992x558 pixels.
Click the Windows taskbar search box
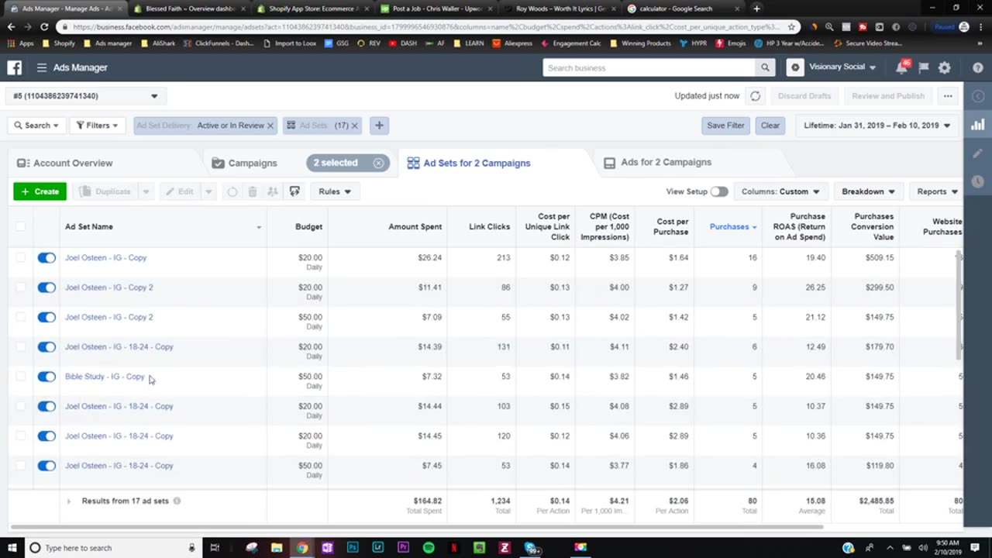tap(113, 548)
